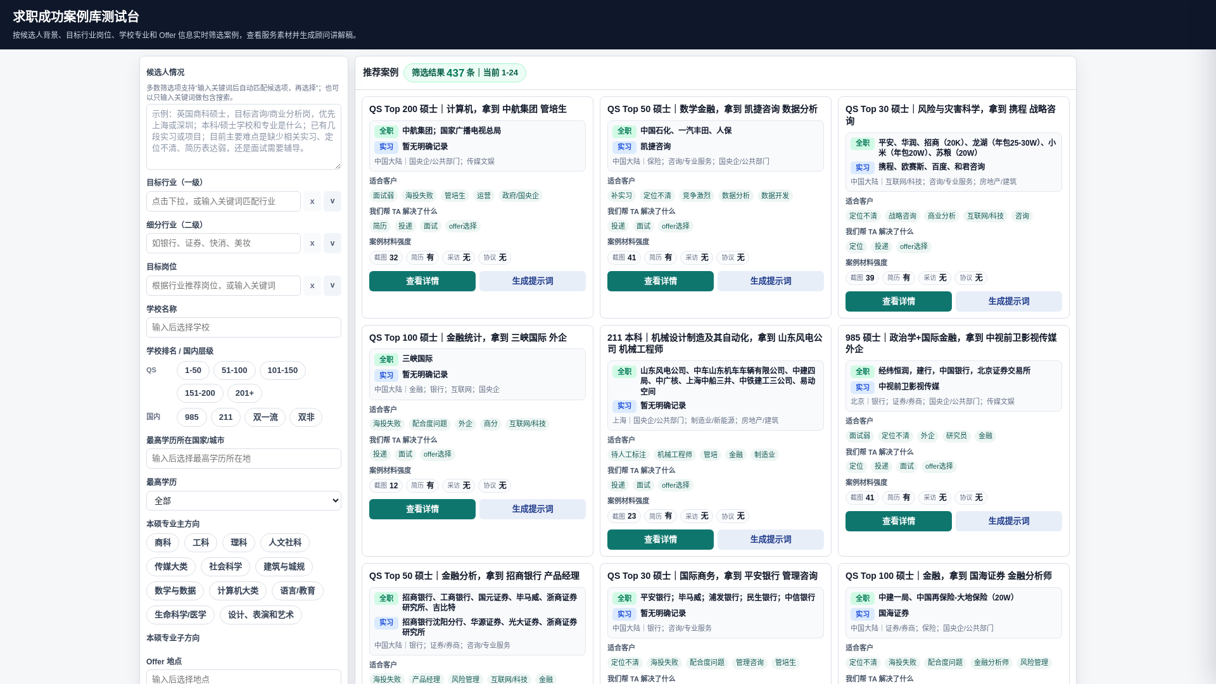This screenshot has width=1216, height=684.
Task: Generate prompt for the 山东风电 机械工程师 case
Action: click(771, 540)
